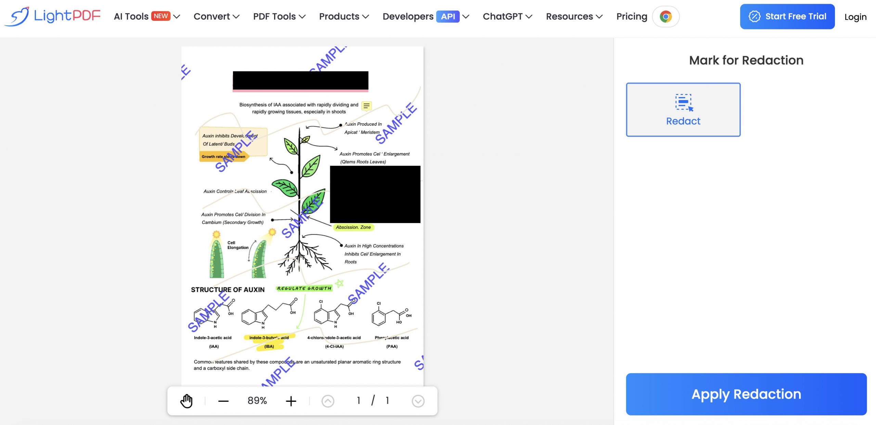876x425 pixels.
Task: Expand the ChatGPT dropdown
Action: coord(507,16)
